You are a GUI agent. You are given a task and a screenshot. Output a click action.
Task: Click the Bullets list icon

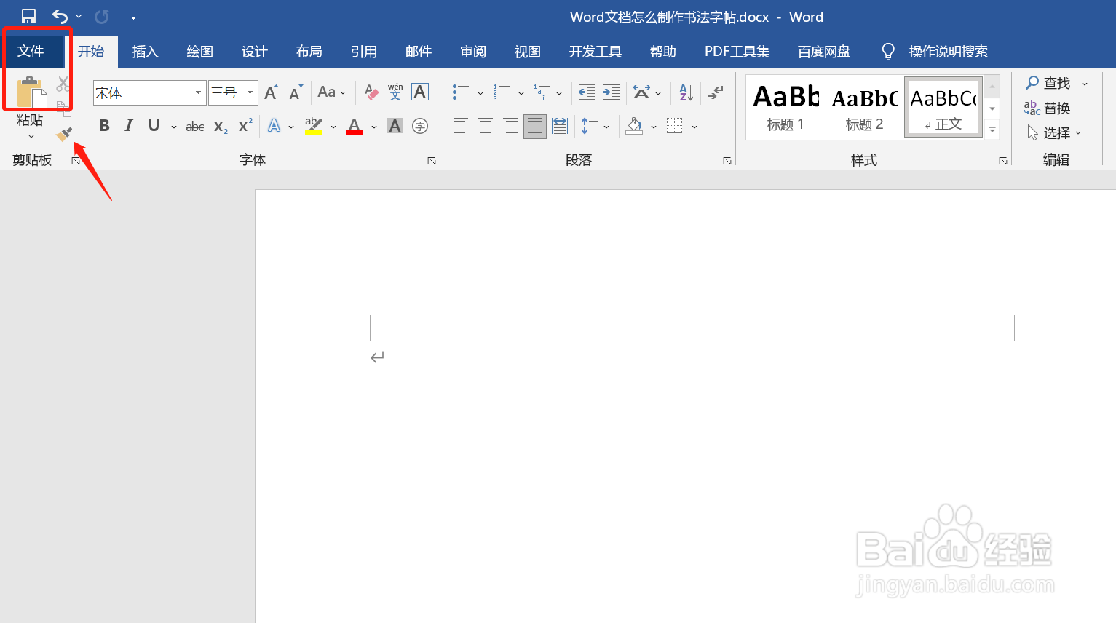click(461, 92)
